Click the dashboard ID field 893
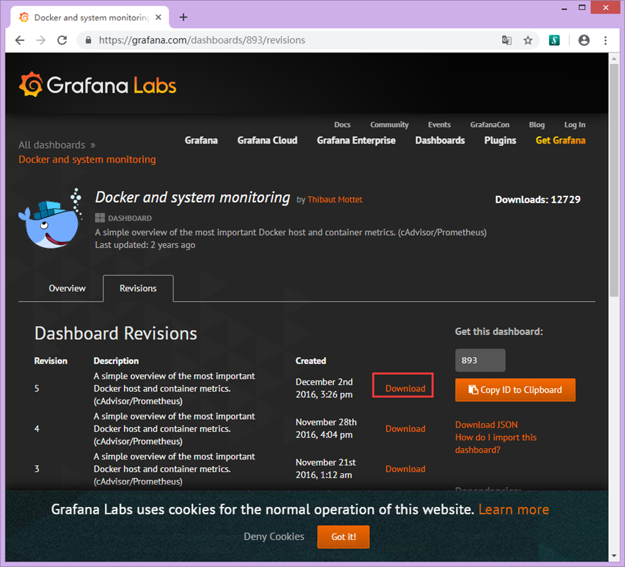Screen dimensions: 625x567 pos(480,360)
